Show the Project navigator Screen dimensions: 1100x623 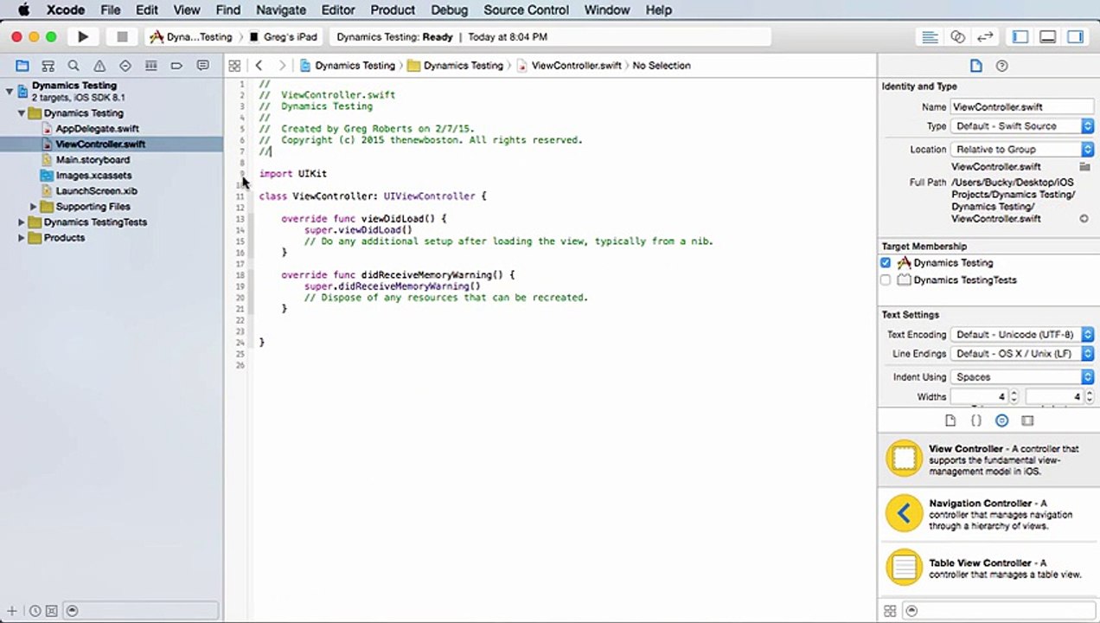(22, 66)
